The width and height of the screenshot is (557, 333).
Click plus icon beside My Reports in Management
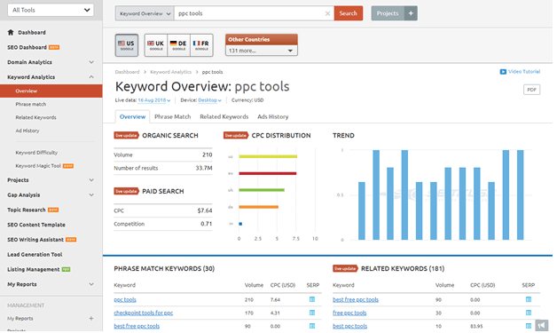91,319
